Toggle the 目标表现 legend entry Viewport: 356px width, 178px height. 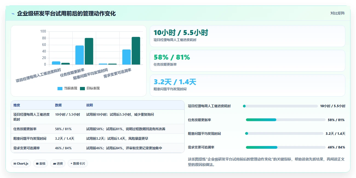(90, 88)
